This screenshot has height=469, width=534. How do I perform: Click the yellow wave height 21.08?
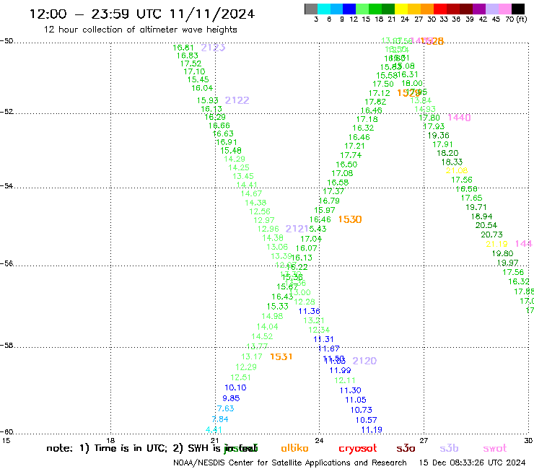point(457,170)
